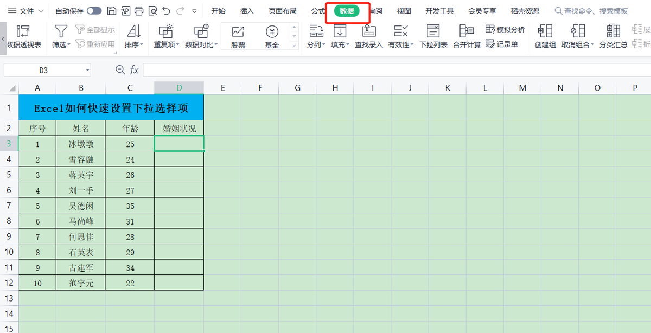Select cell with name 吴德闲
The height and width of the screenshot is (333, 651).
pyautogui.click(x=81, y=206)
